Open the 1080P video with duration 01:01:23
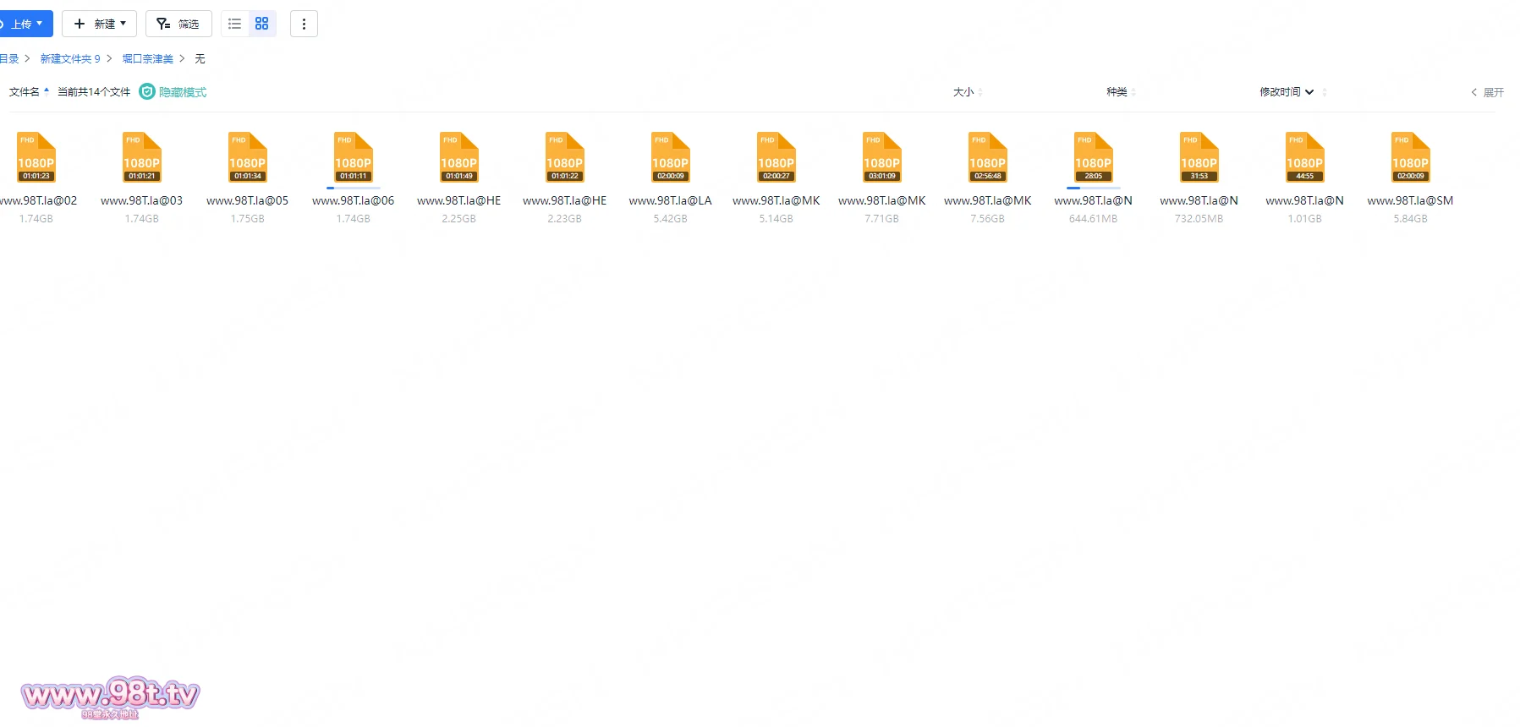This screenshot has height=727, width=1520. [36, 158]
